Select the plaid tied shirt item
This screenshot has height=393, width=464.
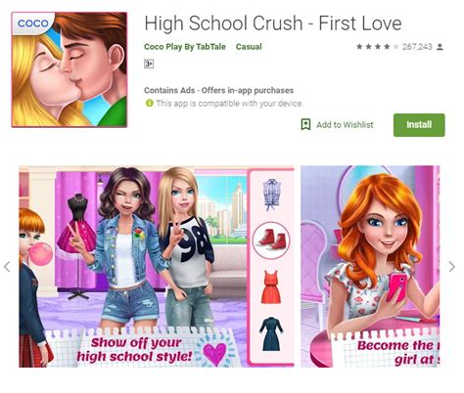(x=271, y=195)
